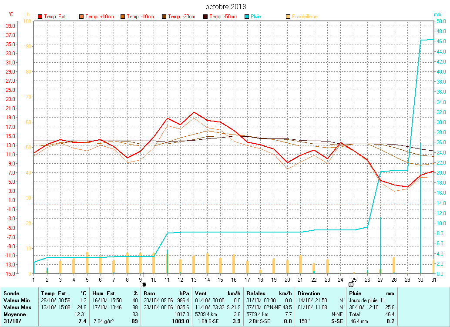Click day 16 on the x-axis
The height and width of the screenshot is (327, 450).
click(234, 279)
